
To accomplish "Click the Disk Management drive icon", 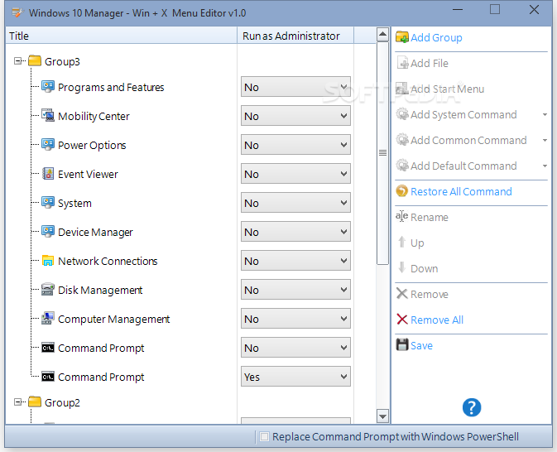I will 48,290.
